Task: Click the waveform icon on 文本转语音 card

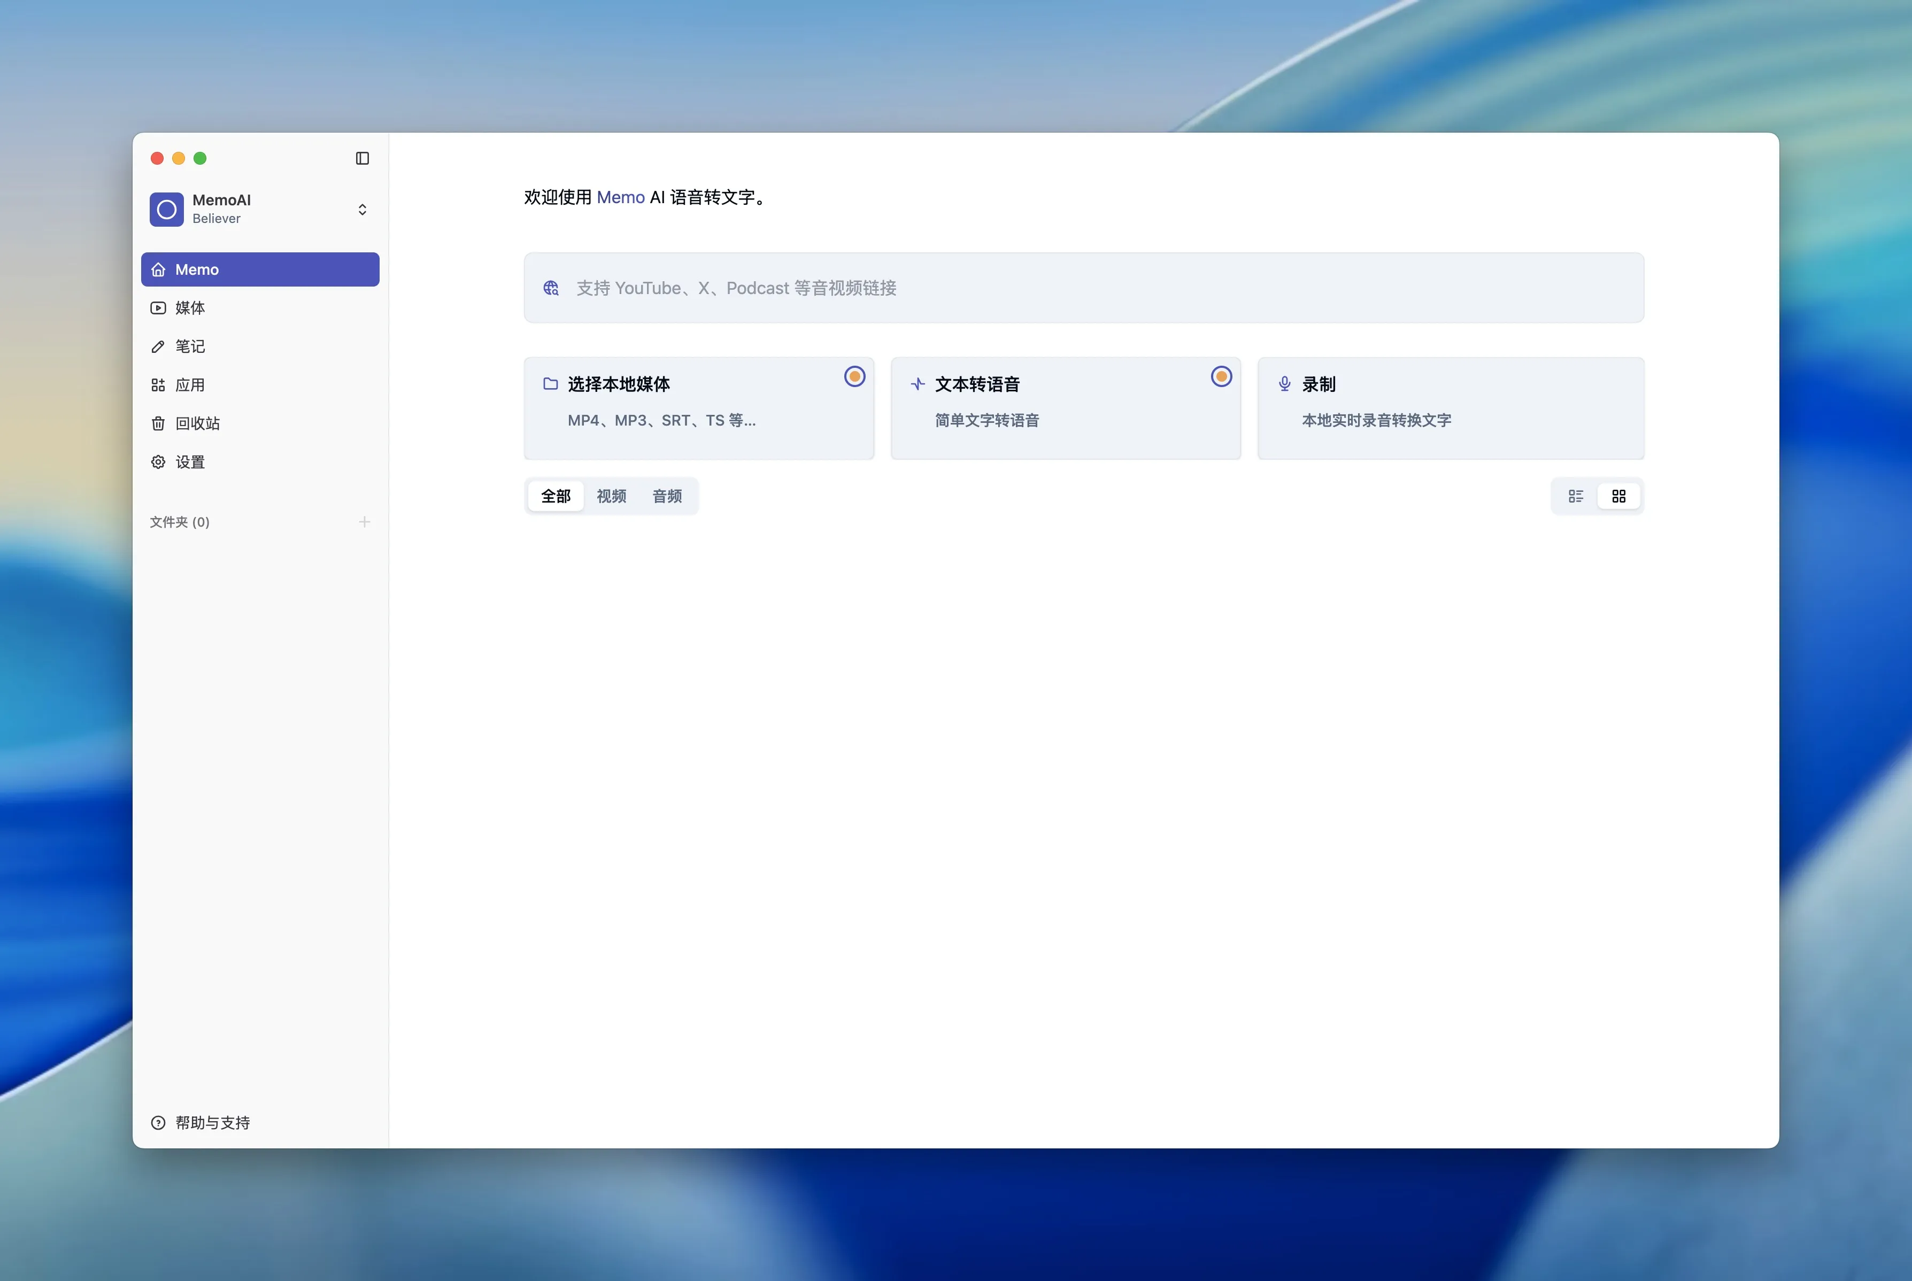Action: (919, 383)
